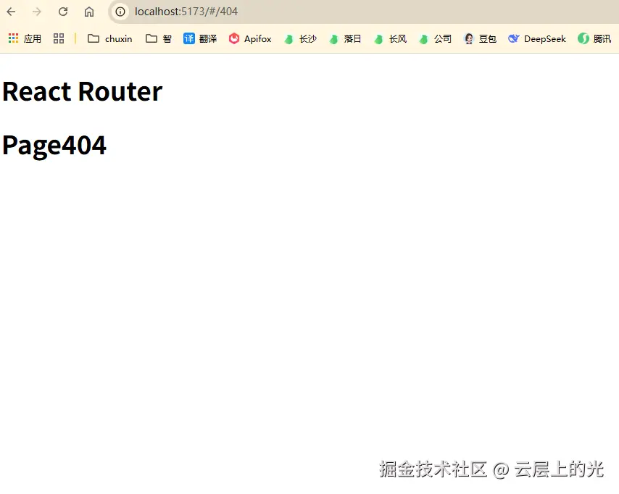Reload the page with the refresh icon
Viewport: 619px width, 494px height.
[63, 12]
